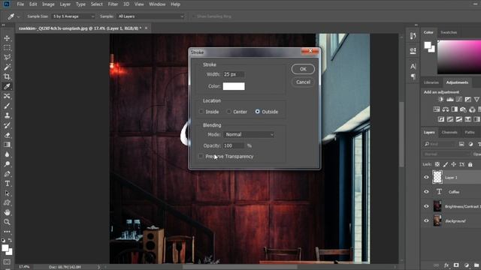Open the Sample All Layers dropdown
Screen dimensions: 481x270
[151, 16]
